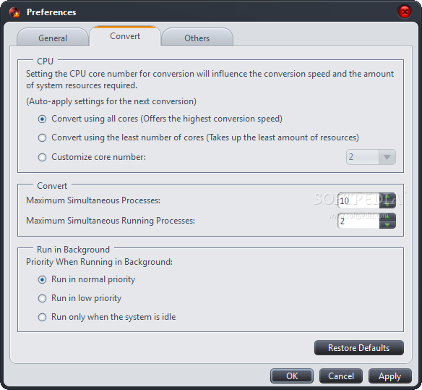This screenshot has height=390, width=422.
Task: Open the core number dropdown arrow
Action: [x=387, y=157]
